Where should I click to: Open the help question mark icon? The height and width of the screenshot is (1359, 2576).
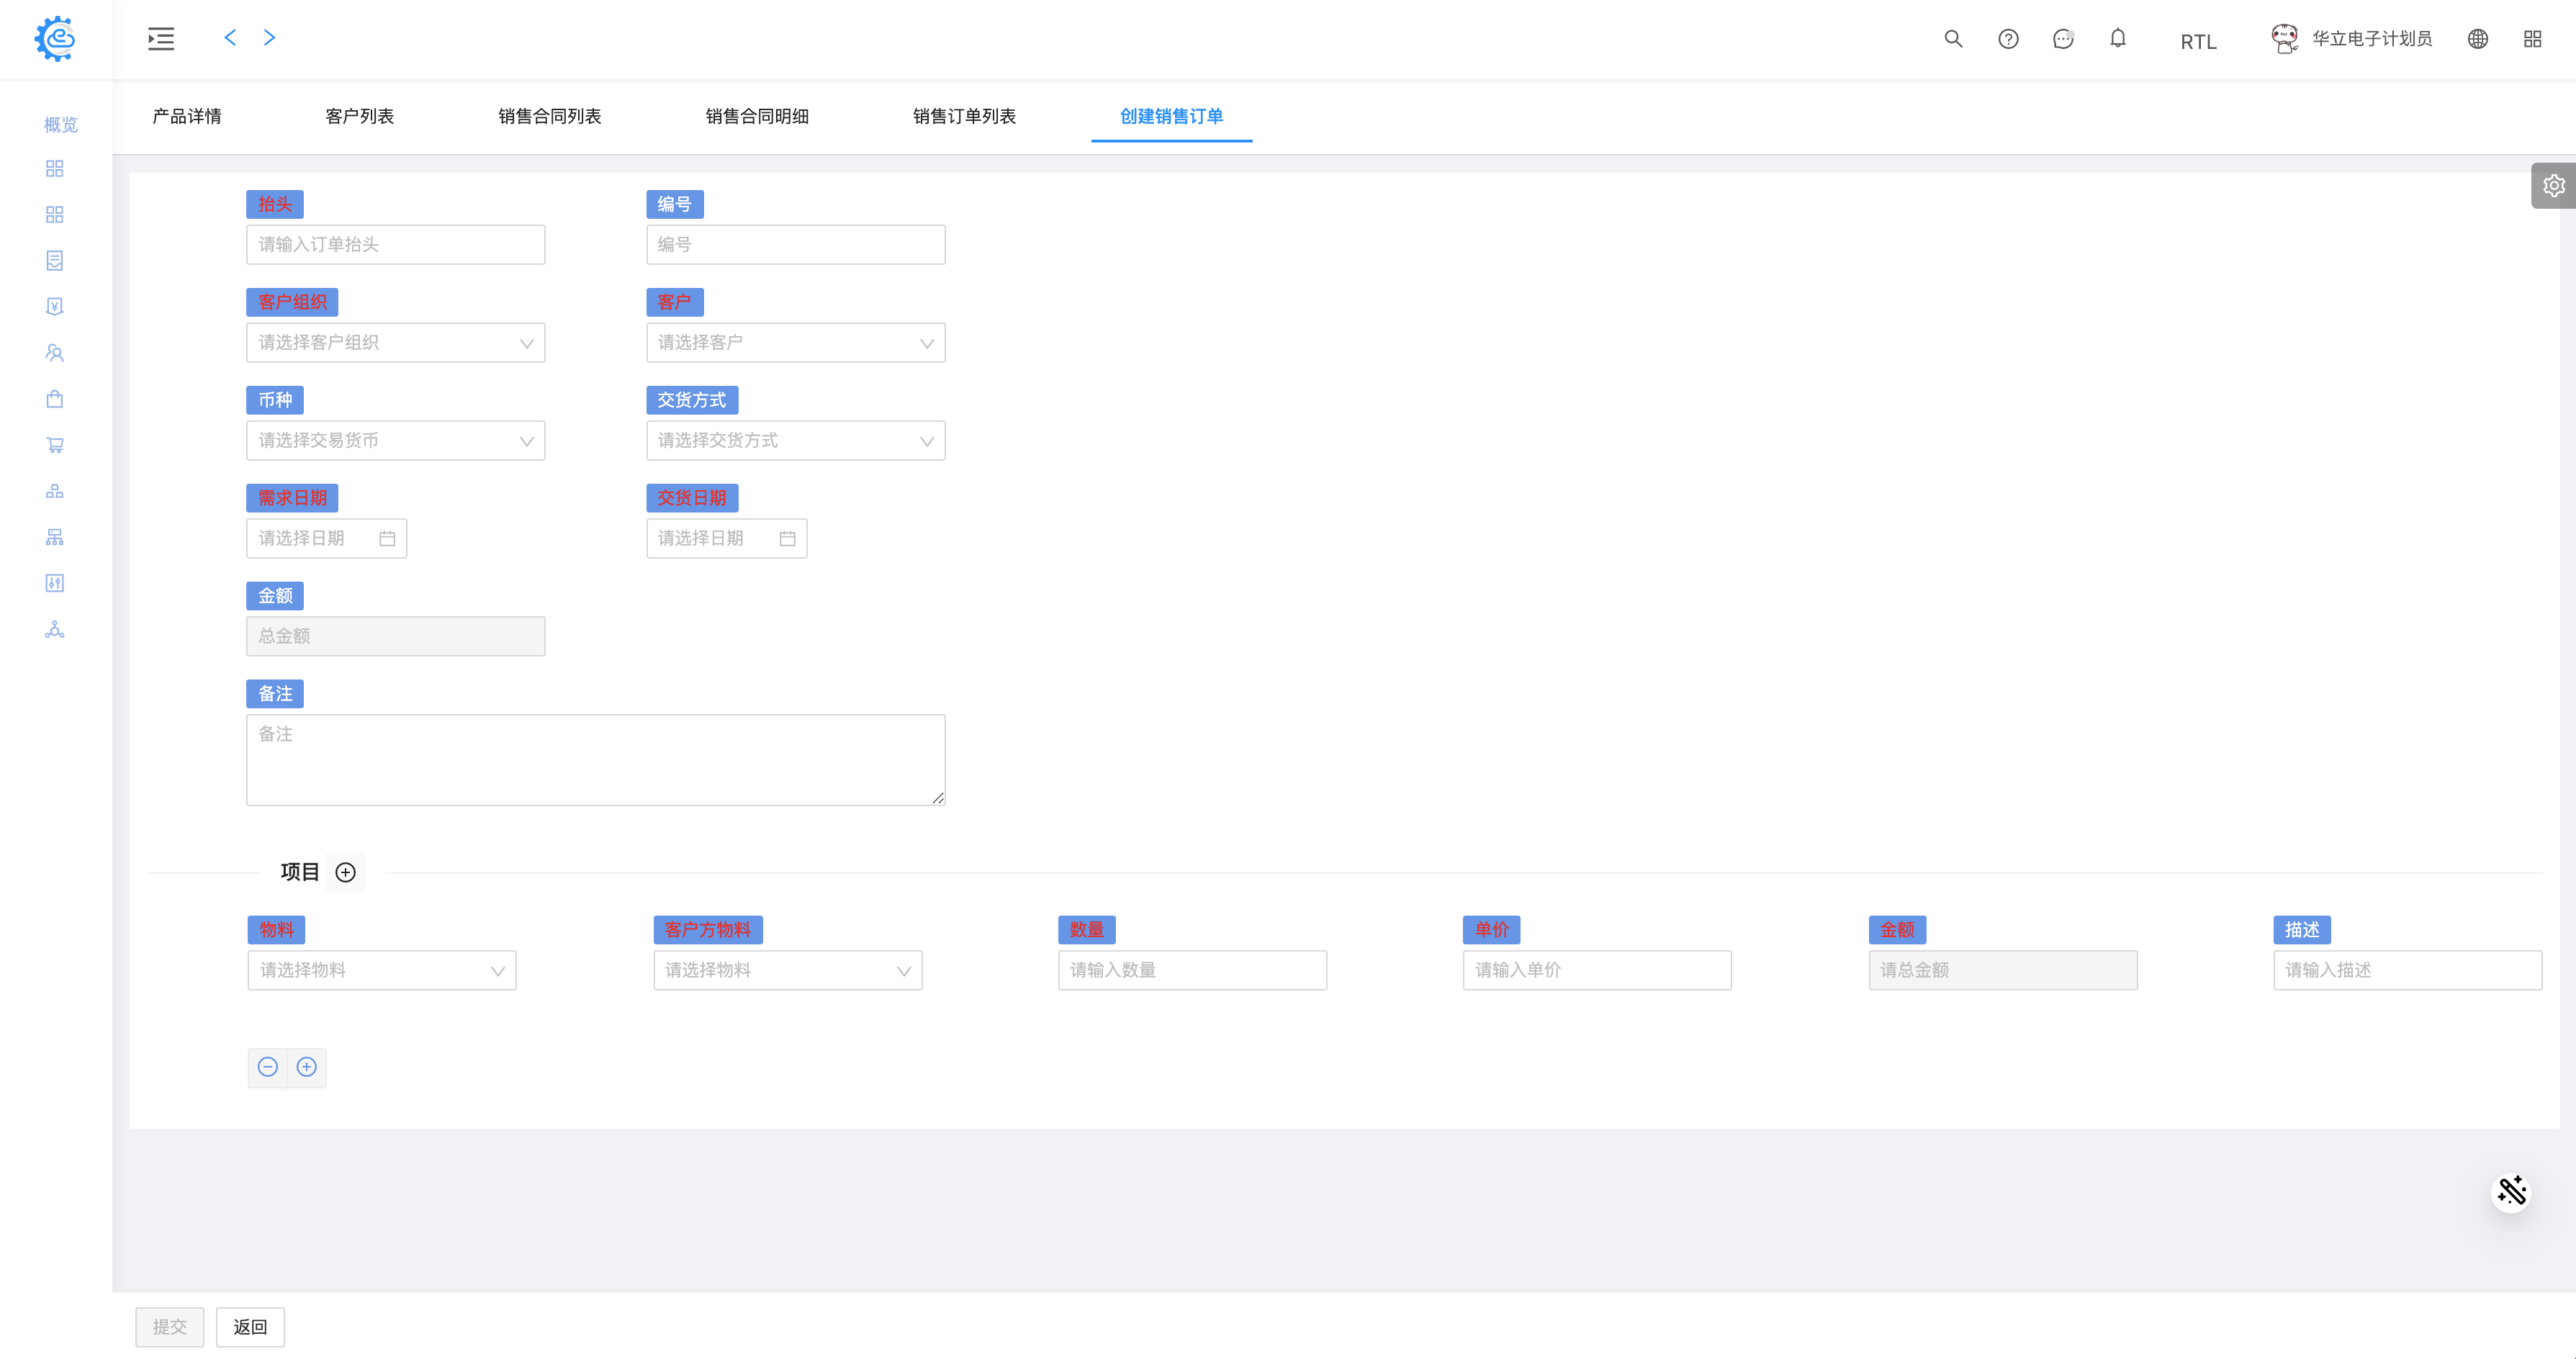click(2008, 39)
